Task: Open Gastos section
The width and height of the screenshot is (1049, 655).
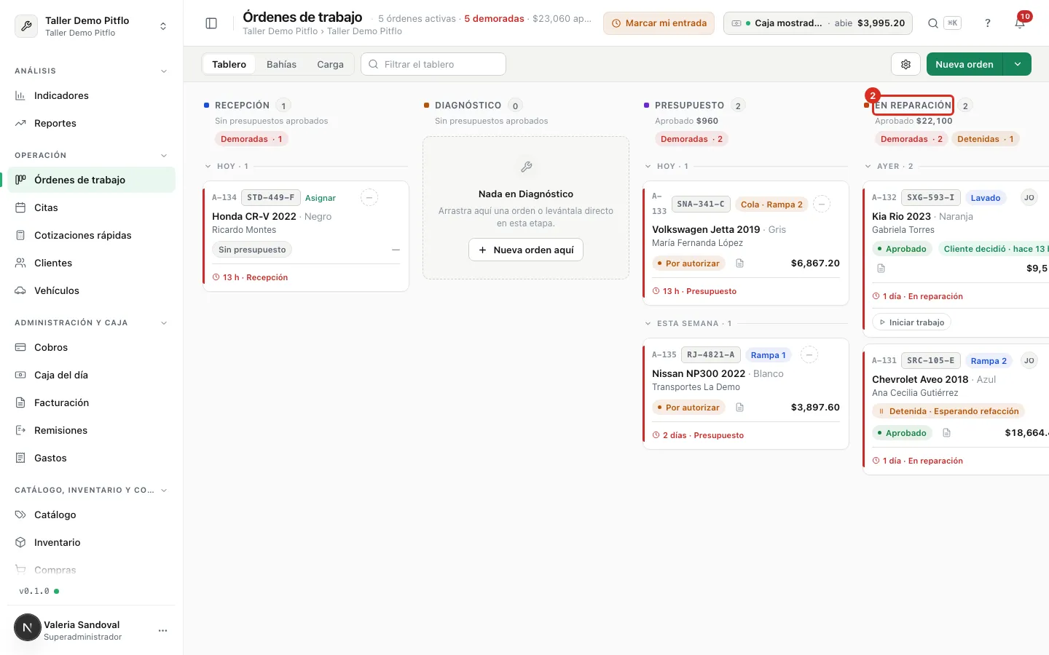Action: coord(91,458)
